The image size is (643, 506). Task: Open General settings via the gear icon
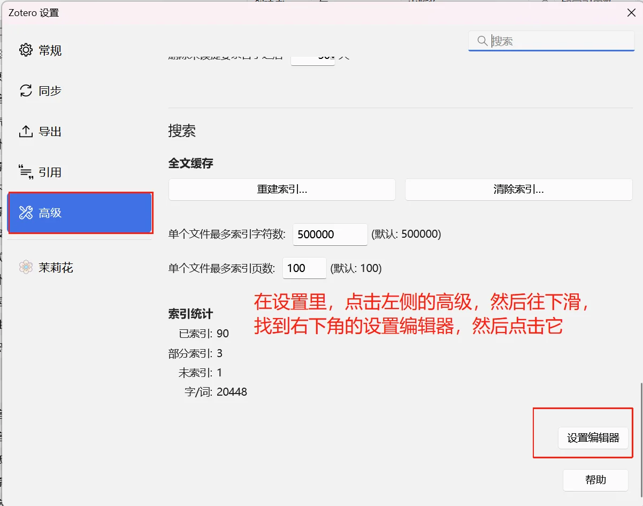coord(26,50)
